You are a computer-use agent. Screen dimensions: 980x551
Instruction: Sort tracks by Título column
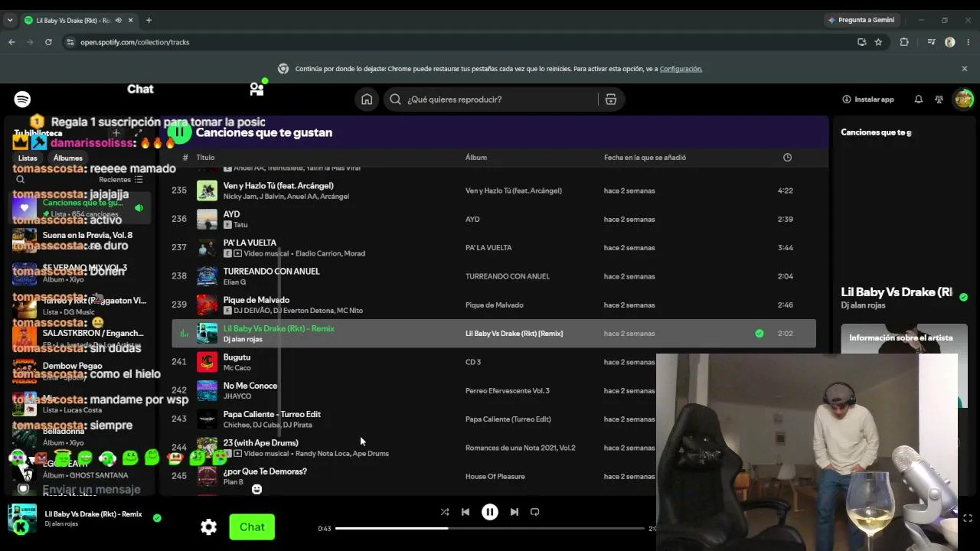tap(205, 158)
